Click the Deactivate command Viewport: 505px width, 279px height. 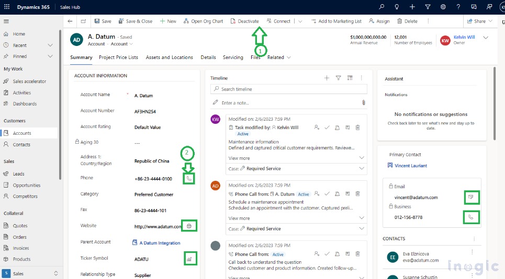(245, 21)
